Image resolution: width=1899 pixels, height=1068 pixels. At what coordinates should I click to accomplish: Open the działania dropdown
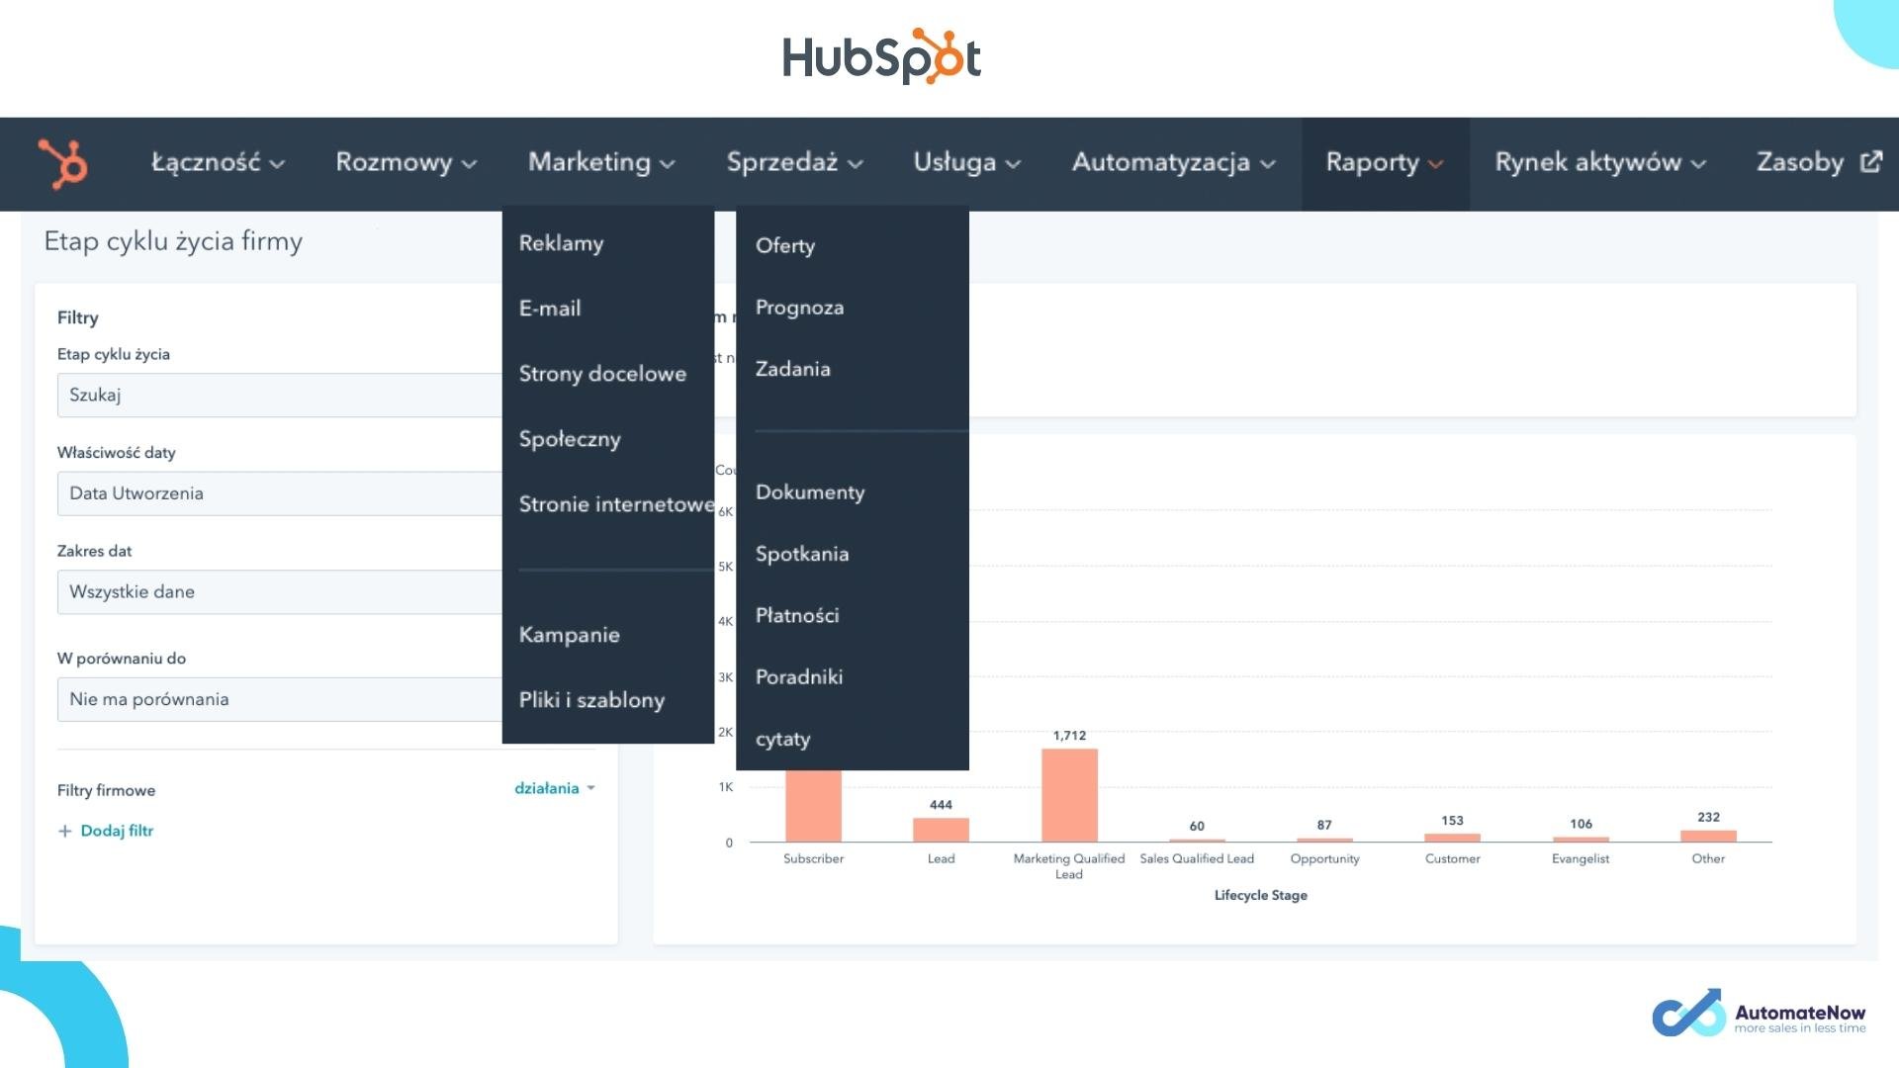[555, 789]
